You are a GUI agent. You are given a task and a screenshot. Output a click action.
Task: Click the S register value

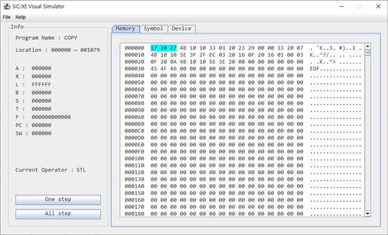41,101
